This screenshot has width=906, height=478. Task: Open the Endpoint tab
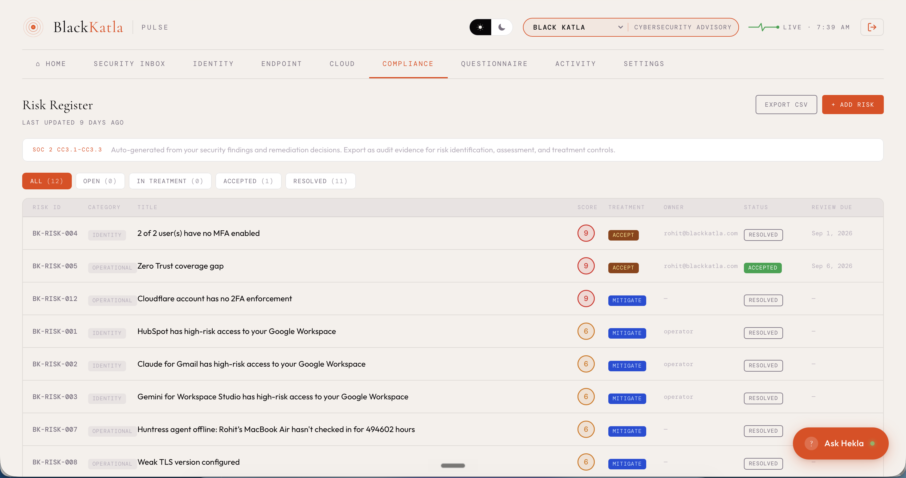[281, 64]
